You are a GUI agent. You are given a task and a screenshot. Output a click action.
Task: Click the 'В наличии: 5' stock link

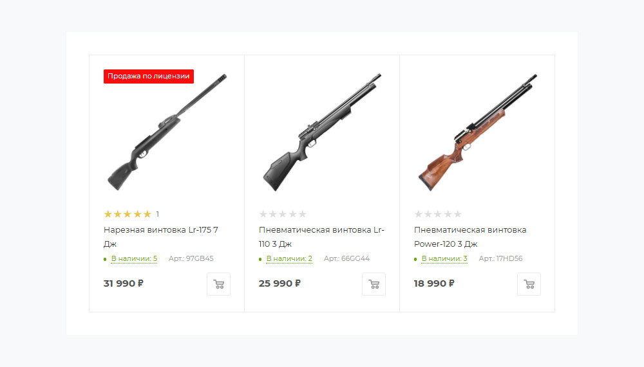tap(134, 258)
